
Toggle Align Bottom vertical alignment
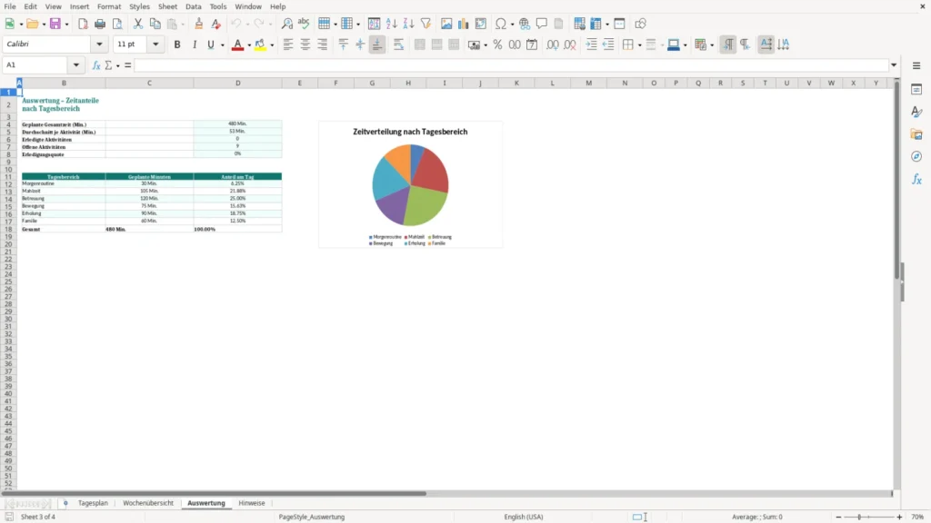[x=377, y=44]
